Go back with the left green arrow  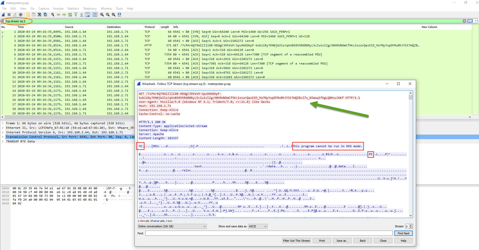pyautogui.click(x=58, y=15)
